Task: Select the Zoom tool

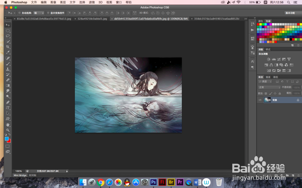Action: point(8,130)
